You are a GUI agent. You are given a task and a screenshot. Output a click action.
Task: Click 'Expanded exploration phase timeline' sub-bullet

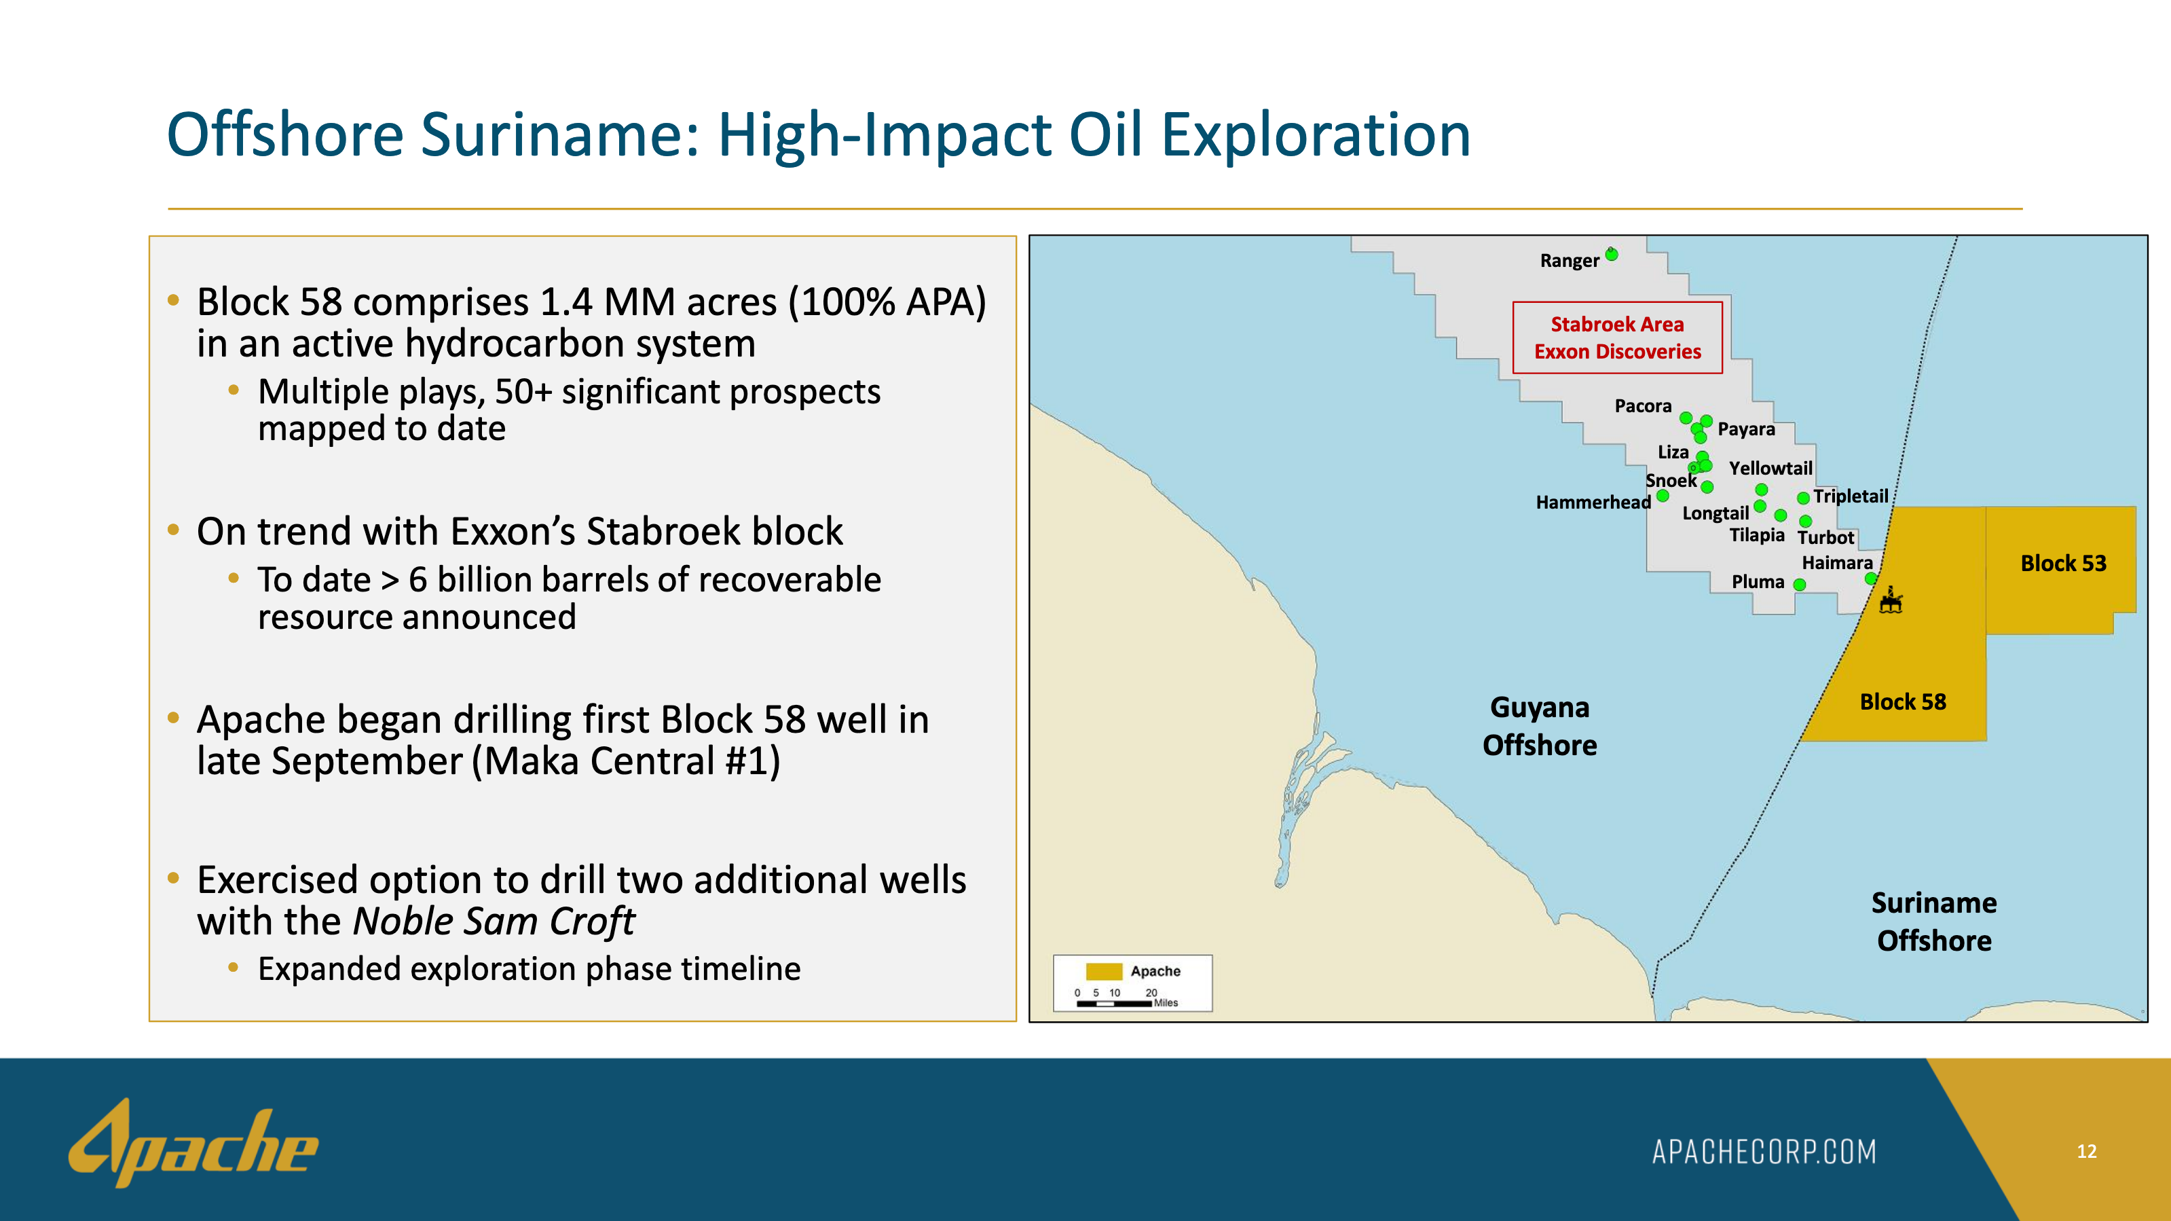pos(528,969)
